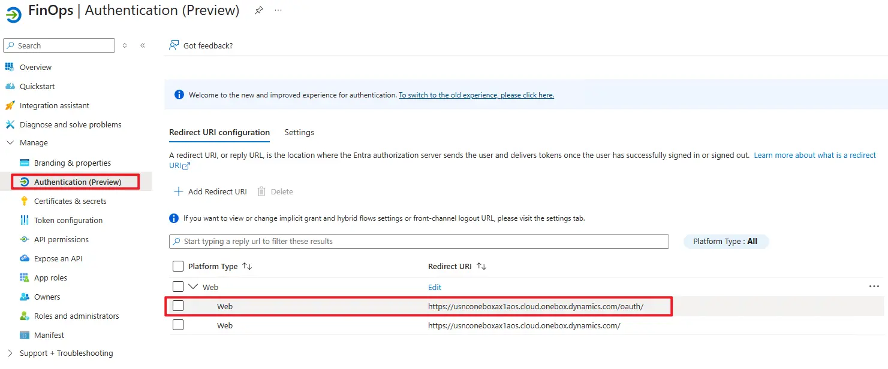Screen dimensions: 888x369
Task: Click the Branding & properties icon
Action: 25,163
